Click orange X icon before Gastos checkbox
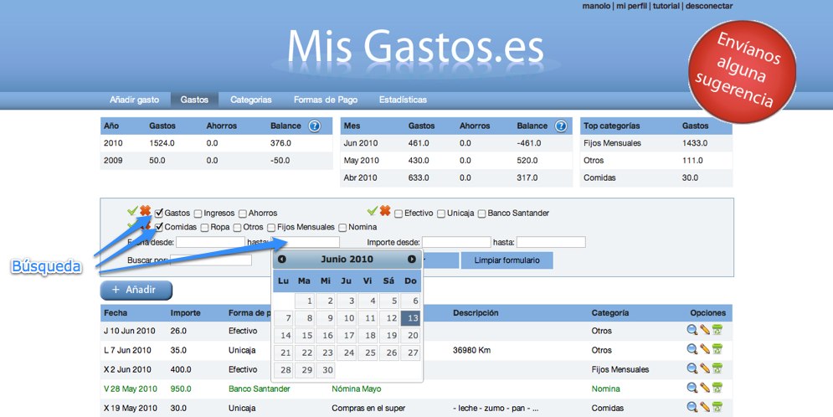The width and height of the screenshot is (833, 417). (x=145, y=212)
